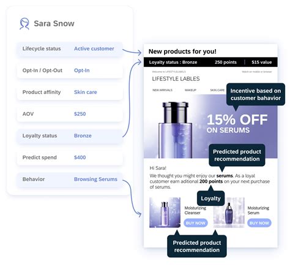Click the LIFESTYLE LABLES logo

click(176, 79)
